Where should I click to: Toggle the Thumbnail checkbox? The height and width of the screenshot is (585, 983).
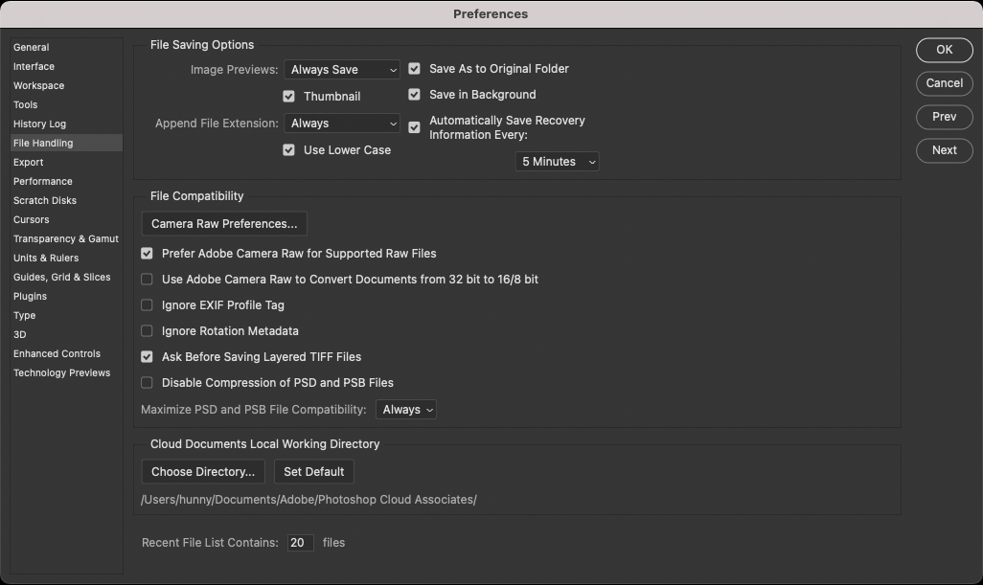coord(288,97)
